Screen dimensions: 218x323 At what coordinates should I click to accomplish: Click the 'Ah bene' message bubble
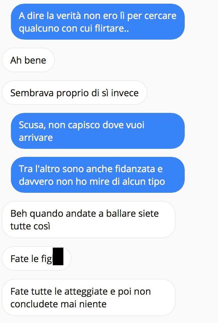pyautogui.click(x=28, y=60)
